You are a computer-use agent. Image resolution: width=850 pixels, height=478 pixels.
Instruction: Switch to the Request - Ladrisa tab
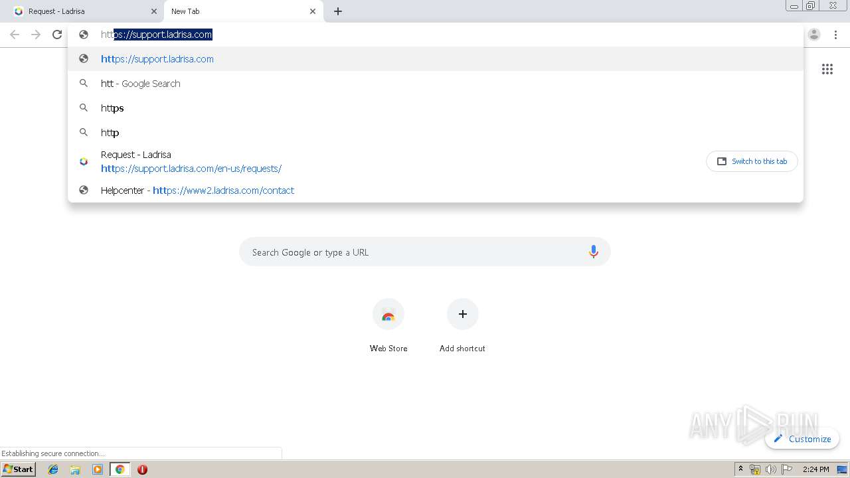pyautogui.click(x=83, y=11)
